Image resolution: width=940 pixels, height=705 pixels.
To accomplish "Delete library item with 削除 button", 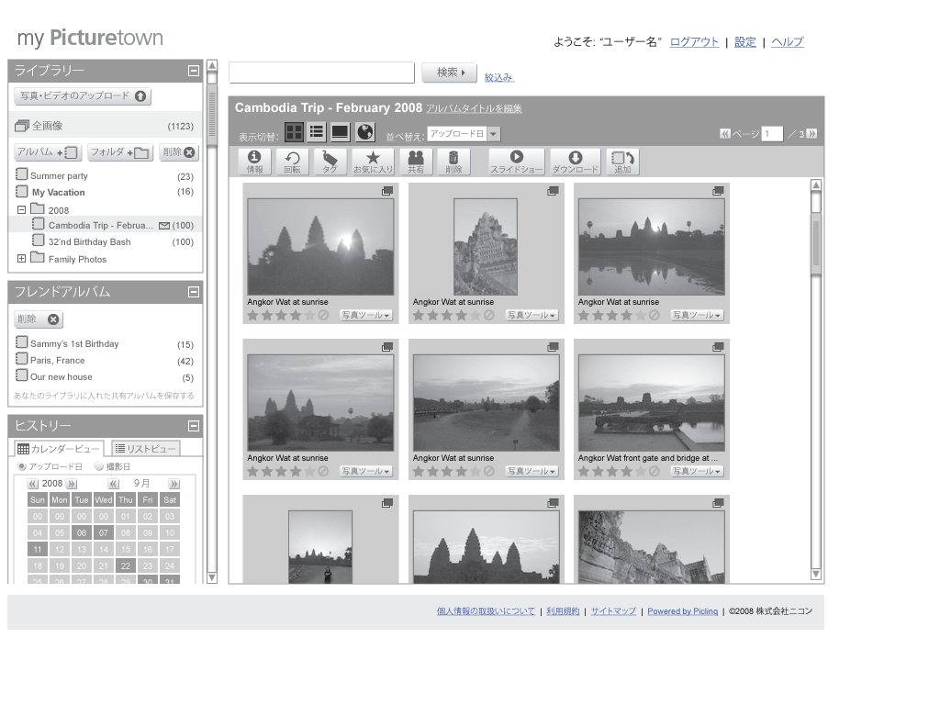I will (179, 152).
